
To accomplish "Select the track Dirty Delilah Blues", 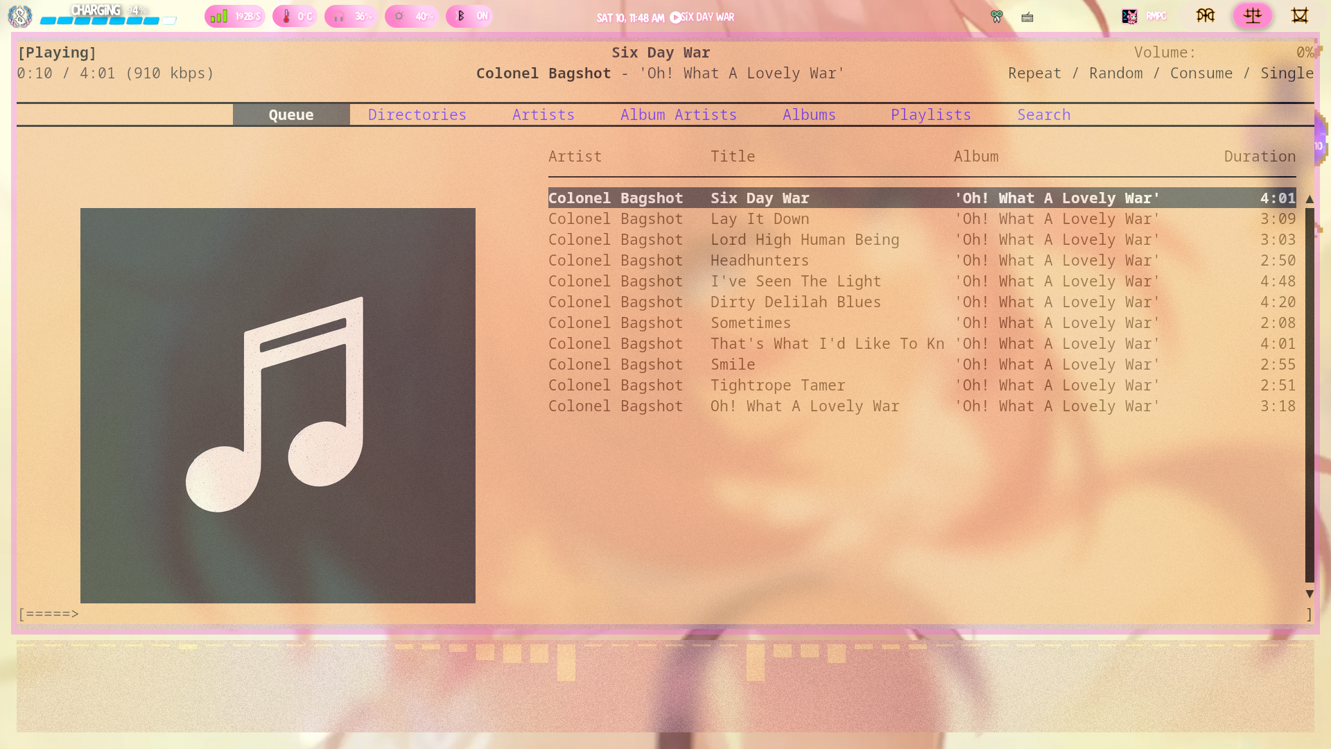I will 795,302.
